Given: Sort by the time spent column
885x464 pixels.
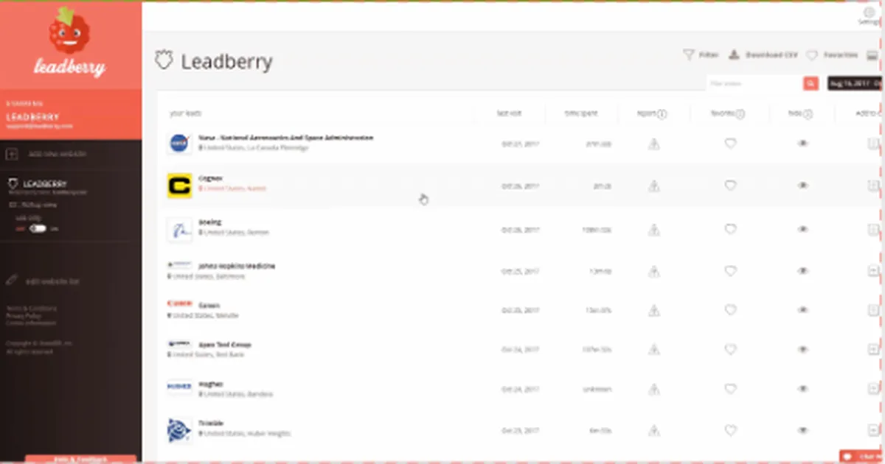Looking at the screenshot, I should coord(581,114).
